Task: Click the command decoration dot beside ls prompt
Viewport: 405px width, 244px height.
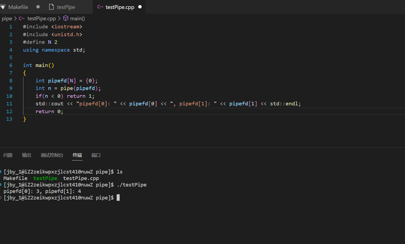Action: pos(1,172)
